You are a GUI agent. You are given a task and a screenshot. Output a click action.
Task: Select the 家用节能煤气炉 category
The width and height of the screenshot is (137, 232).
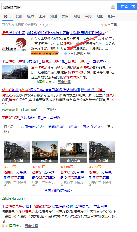tap(32, 127)
